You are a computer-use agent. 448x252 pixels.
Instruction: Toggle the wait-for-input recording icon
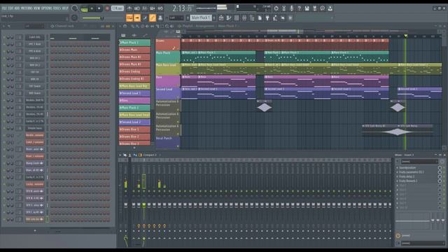pos(137,8)
